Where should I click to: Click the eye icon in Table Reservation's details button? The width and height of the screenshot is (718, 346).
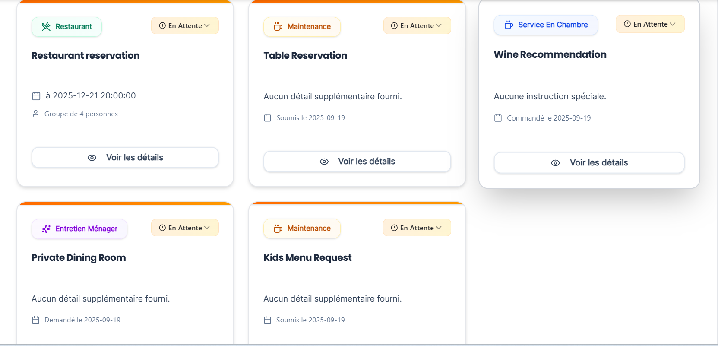tap(324, 162)
